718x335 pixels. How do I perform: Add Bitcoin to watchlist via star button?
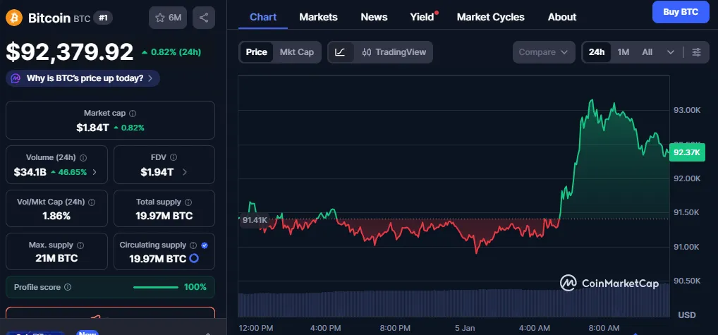click(x=168, y=18)
